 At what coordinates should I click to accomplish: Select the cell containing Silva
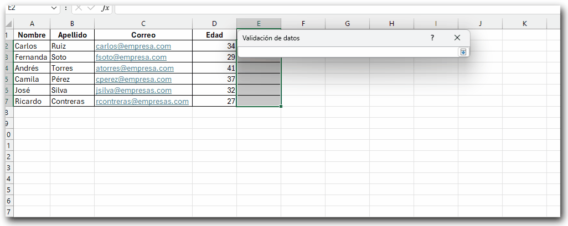coord(73,90)
